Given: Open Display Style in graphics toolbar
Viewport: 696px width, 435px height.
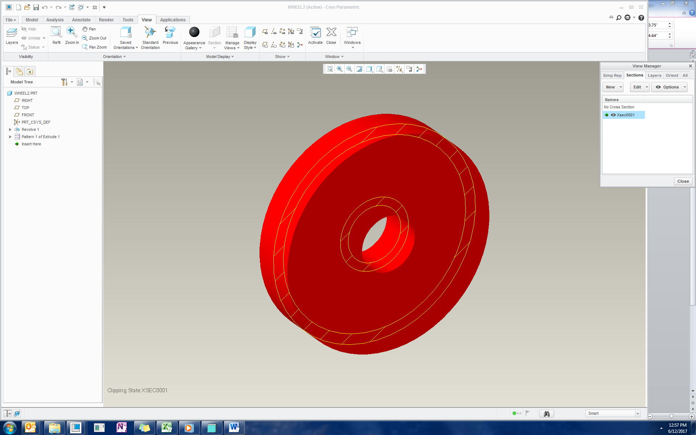Looking at the screenshot, I should pos(369,69).
